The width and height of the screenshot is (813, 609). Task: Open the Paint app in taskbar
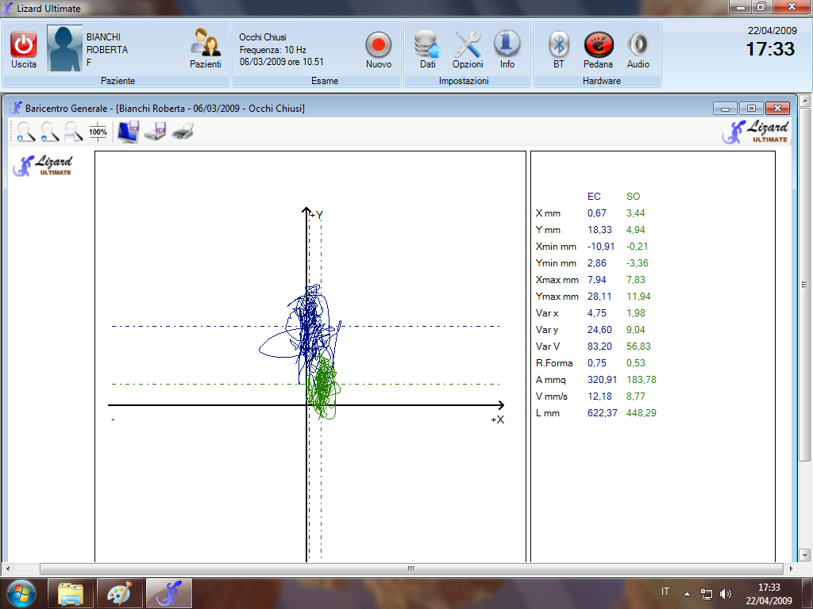tap(120, 593)
